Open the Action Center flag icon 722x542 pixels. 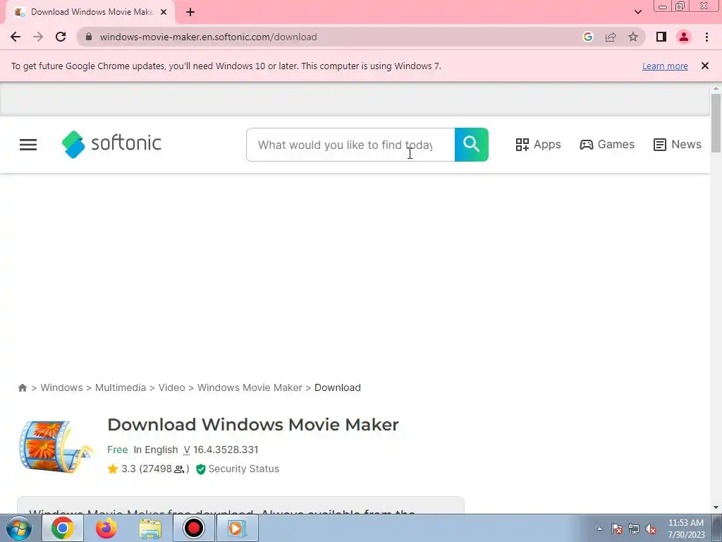pyautogui.click(x=617, y=529)
